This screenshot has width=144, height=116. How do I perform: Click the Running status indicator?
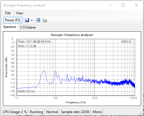[x=36, y=112]
